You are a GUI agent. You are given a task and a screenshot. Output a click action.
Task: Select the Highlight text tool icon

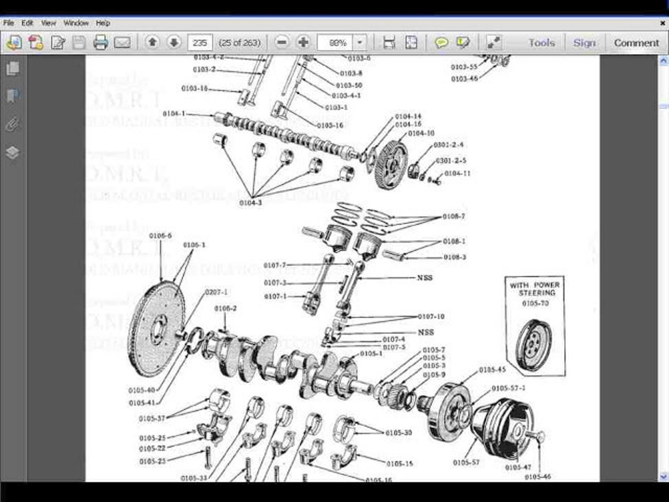463,42
